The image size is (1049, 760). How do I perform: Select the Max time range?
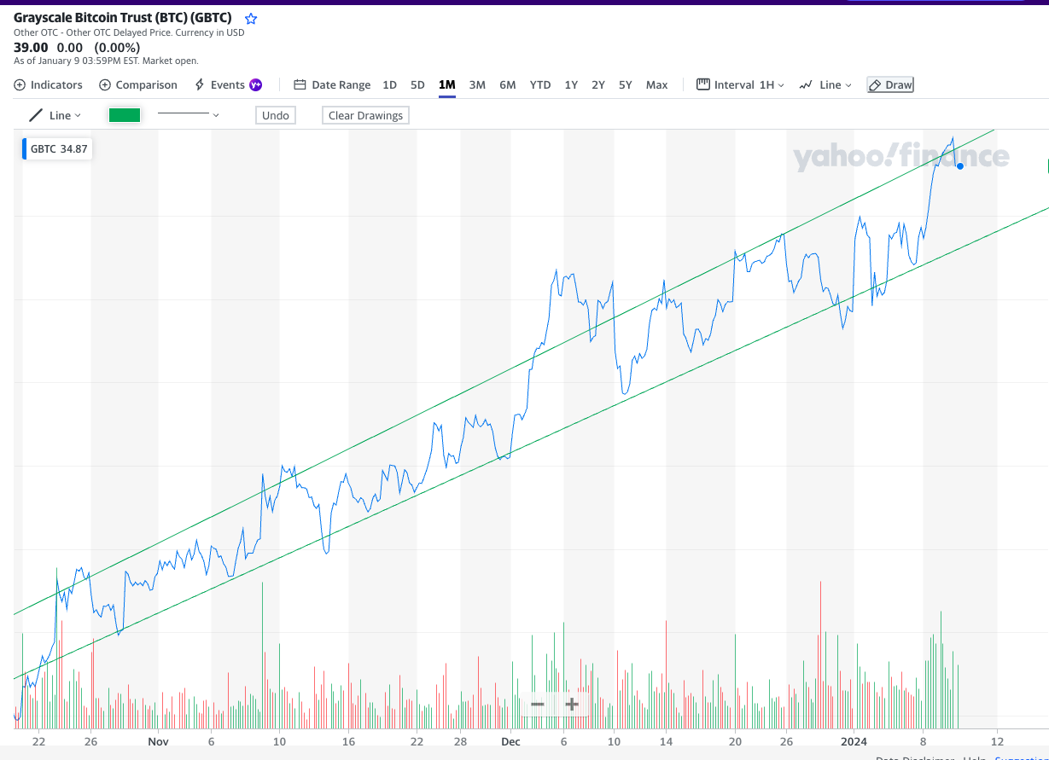coord(657,84)
